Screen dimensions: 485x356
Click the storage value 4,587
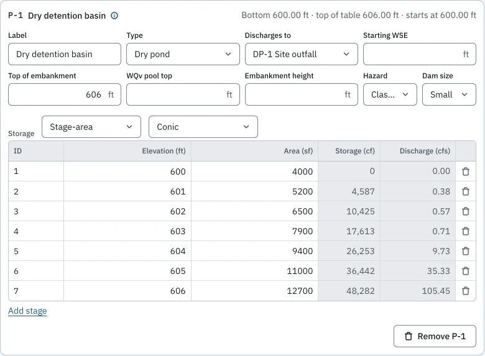[x=363, y=191]
